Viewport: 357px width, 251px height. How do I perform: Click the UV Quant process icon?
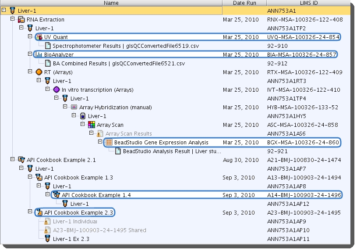pyautogui.click(x=39, y=37)
